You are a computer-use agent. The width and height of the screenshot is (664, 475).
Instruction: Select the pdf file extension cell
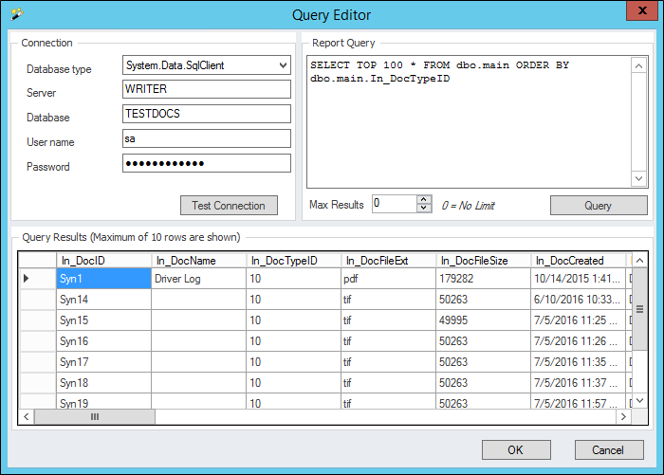pos(388,278)
